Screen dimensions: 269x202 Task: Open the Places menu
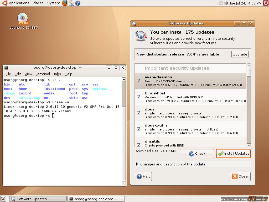[x=38, y=3]
